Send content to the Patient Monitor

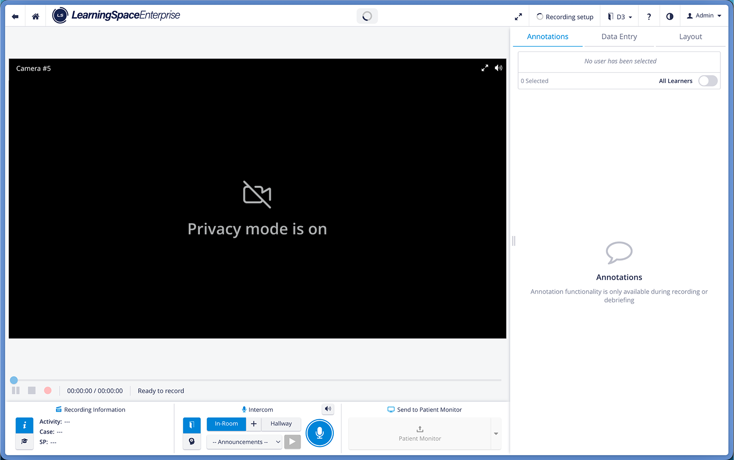(420, 433)
